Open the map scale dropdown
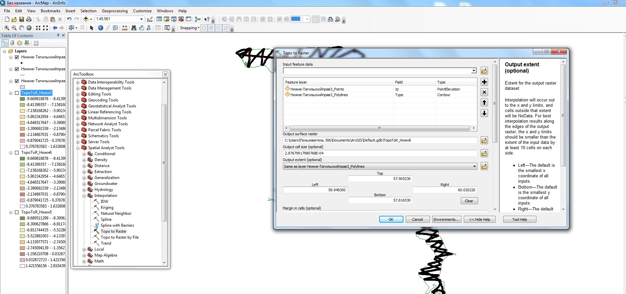Viewport: 626px width, 294px height. [x=141, y=19]
